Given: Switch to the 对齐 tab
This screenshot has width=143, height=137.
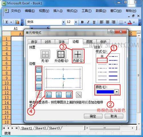Looking at the screenshot, I should 48,42.
